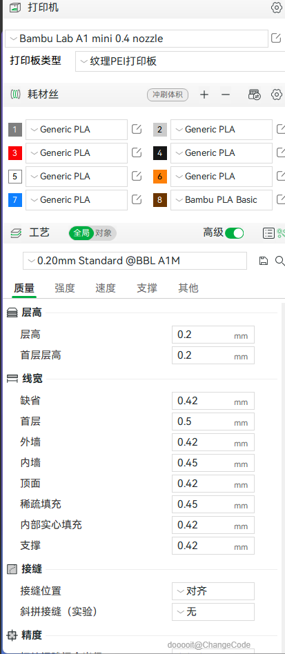
Task: Open filament 1 Generic PLA dropdown
Action: click(77, 130)
